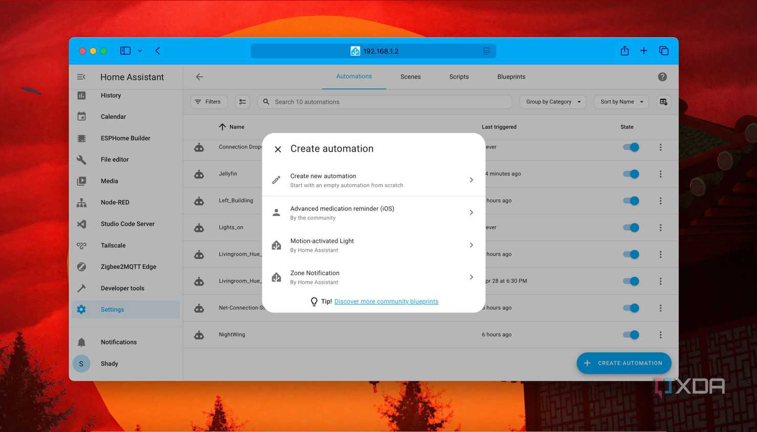
Task: Open more menu for Connection Drops row
Action: [x=661, y=147]
